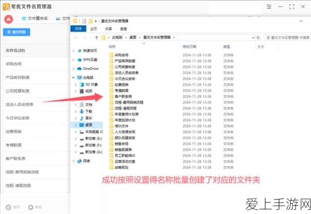Expand the OneDrive tree node
The image size is (311, 214).
(74, 69)
